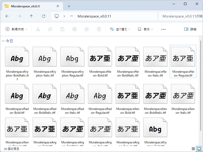The height and width of the screenshot is (152, 203).
Task: Open a new Explorer tab
Action: 69,6
